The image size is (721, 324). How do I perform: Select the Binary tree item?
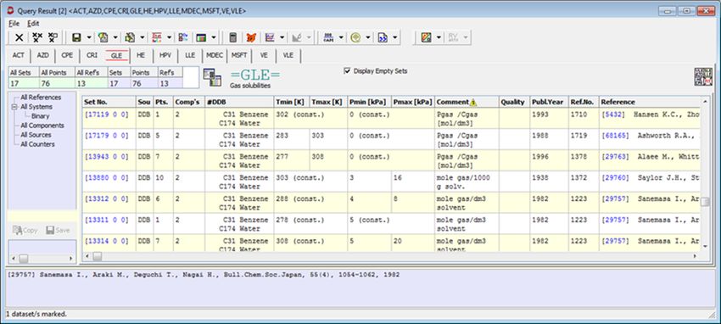[x=40, y=116]
